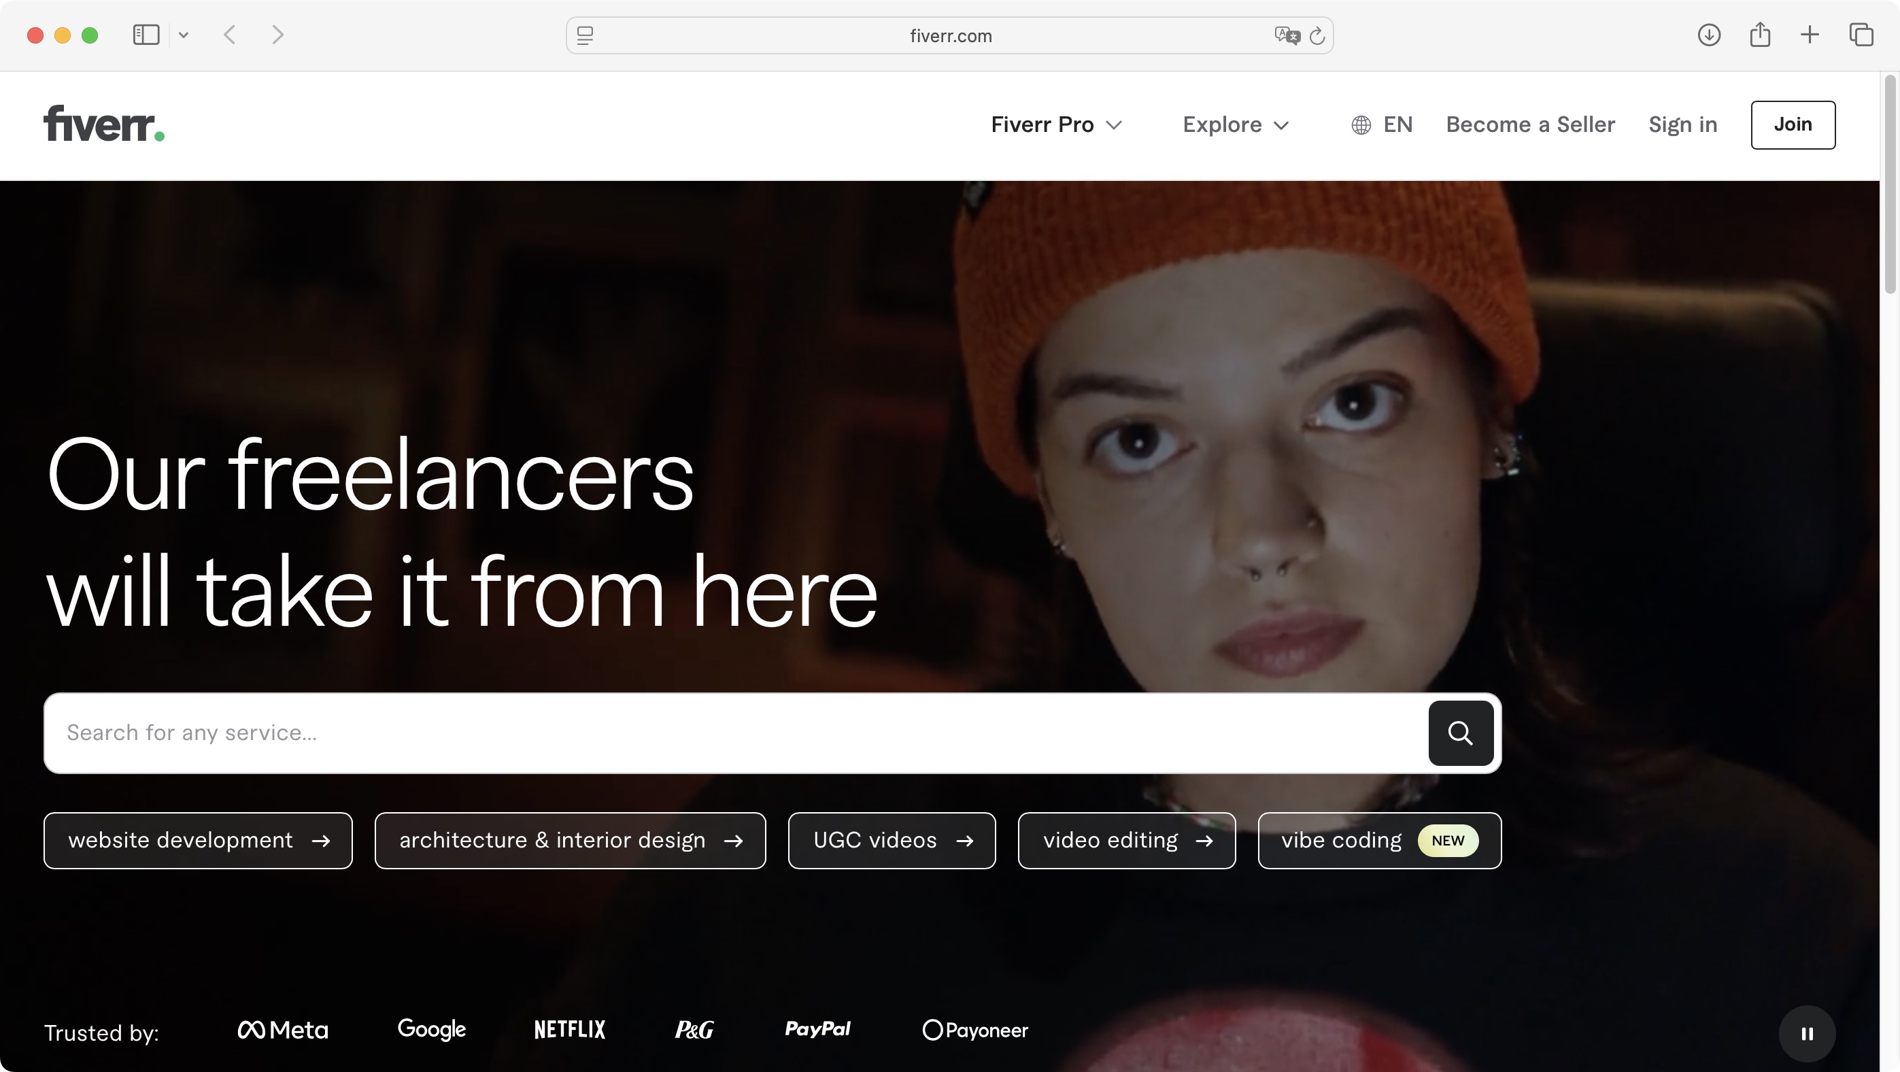Open the Safari sidebar toggle

click(x=146, y=35)
